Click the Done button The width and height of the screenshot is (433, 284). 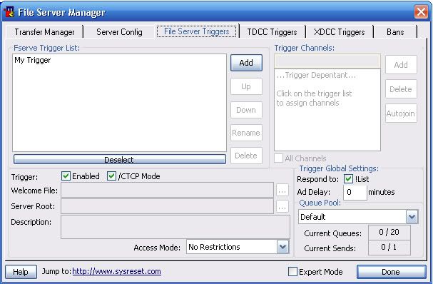coord(391,272)
